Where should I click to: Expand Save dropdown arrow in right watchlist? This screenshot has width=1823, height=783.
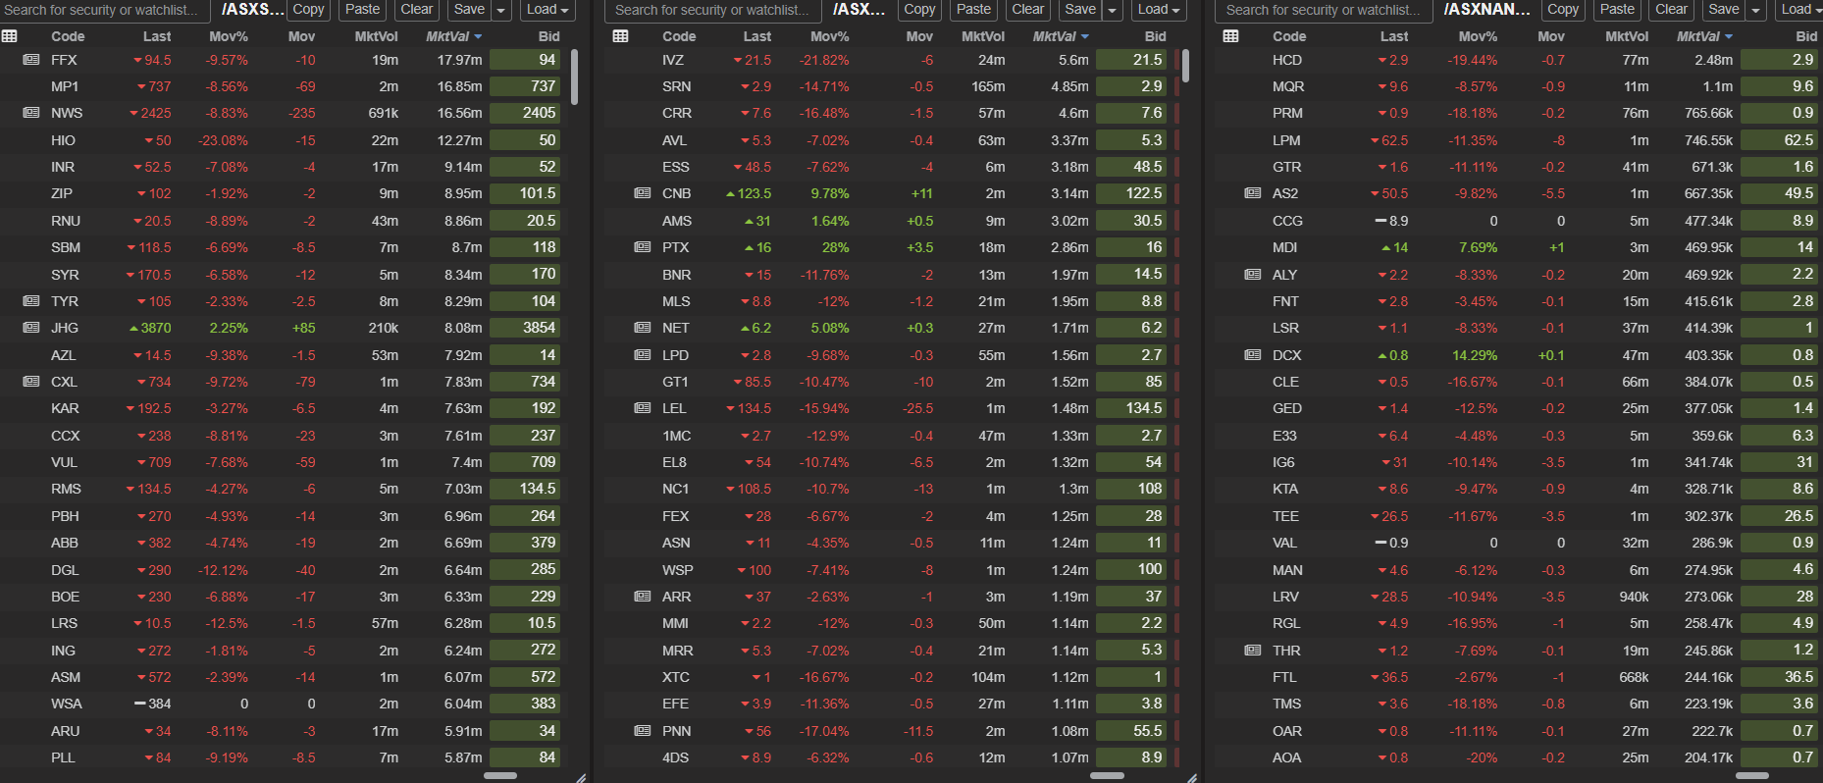click(x=1755, y=10)
